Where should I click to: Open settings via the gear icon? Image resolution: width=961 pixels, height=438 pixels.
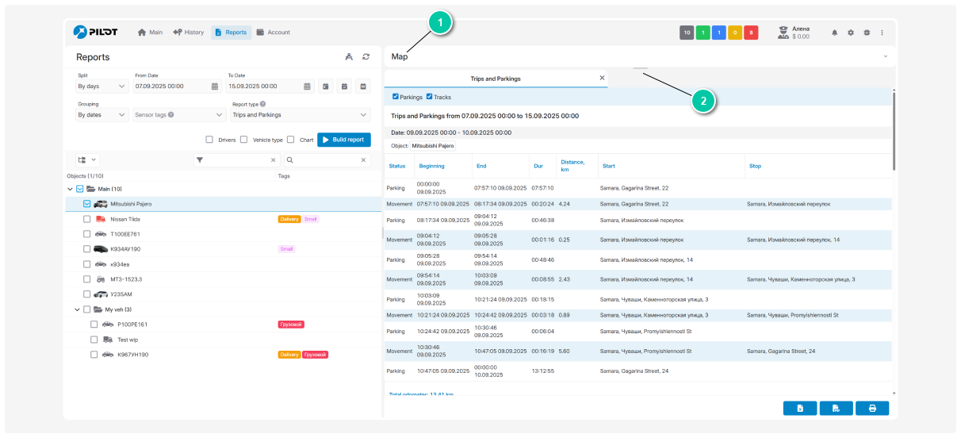pos(850,33)
